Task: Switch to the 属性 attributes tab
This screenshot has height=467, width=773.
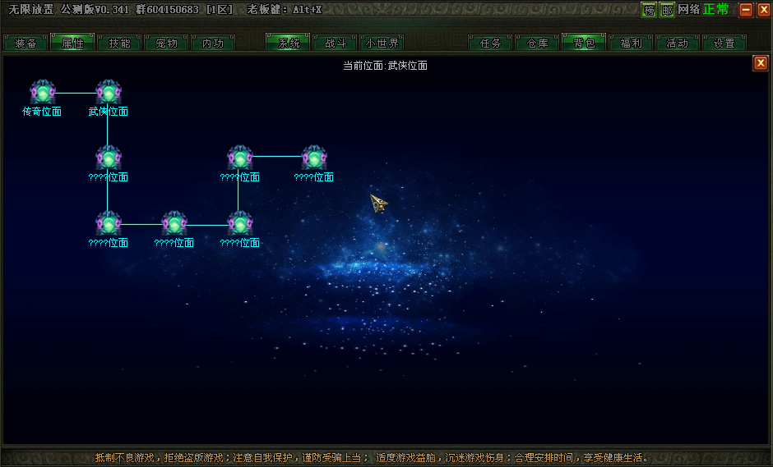Action: (72, 43)
